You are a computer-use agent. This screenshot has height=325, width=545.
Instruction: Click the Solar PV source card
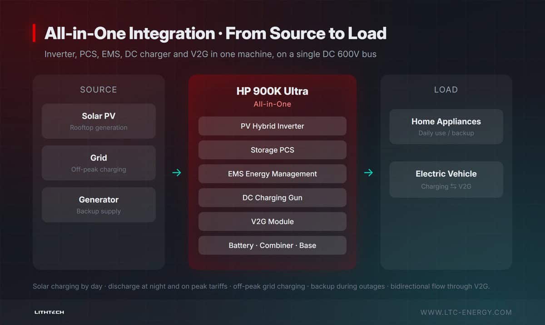click(99, 121)
